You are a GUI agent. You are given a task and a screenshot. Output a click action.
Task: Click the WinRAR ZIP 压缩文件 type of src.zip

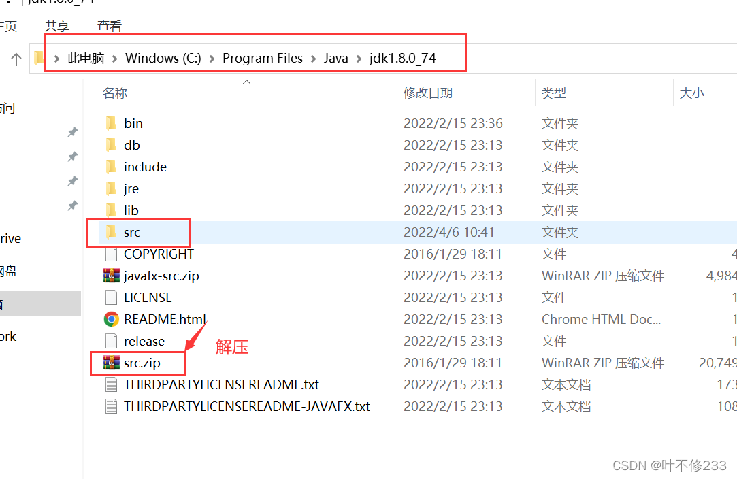click(603, 363)
